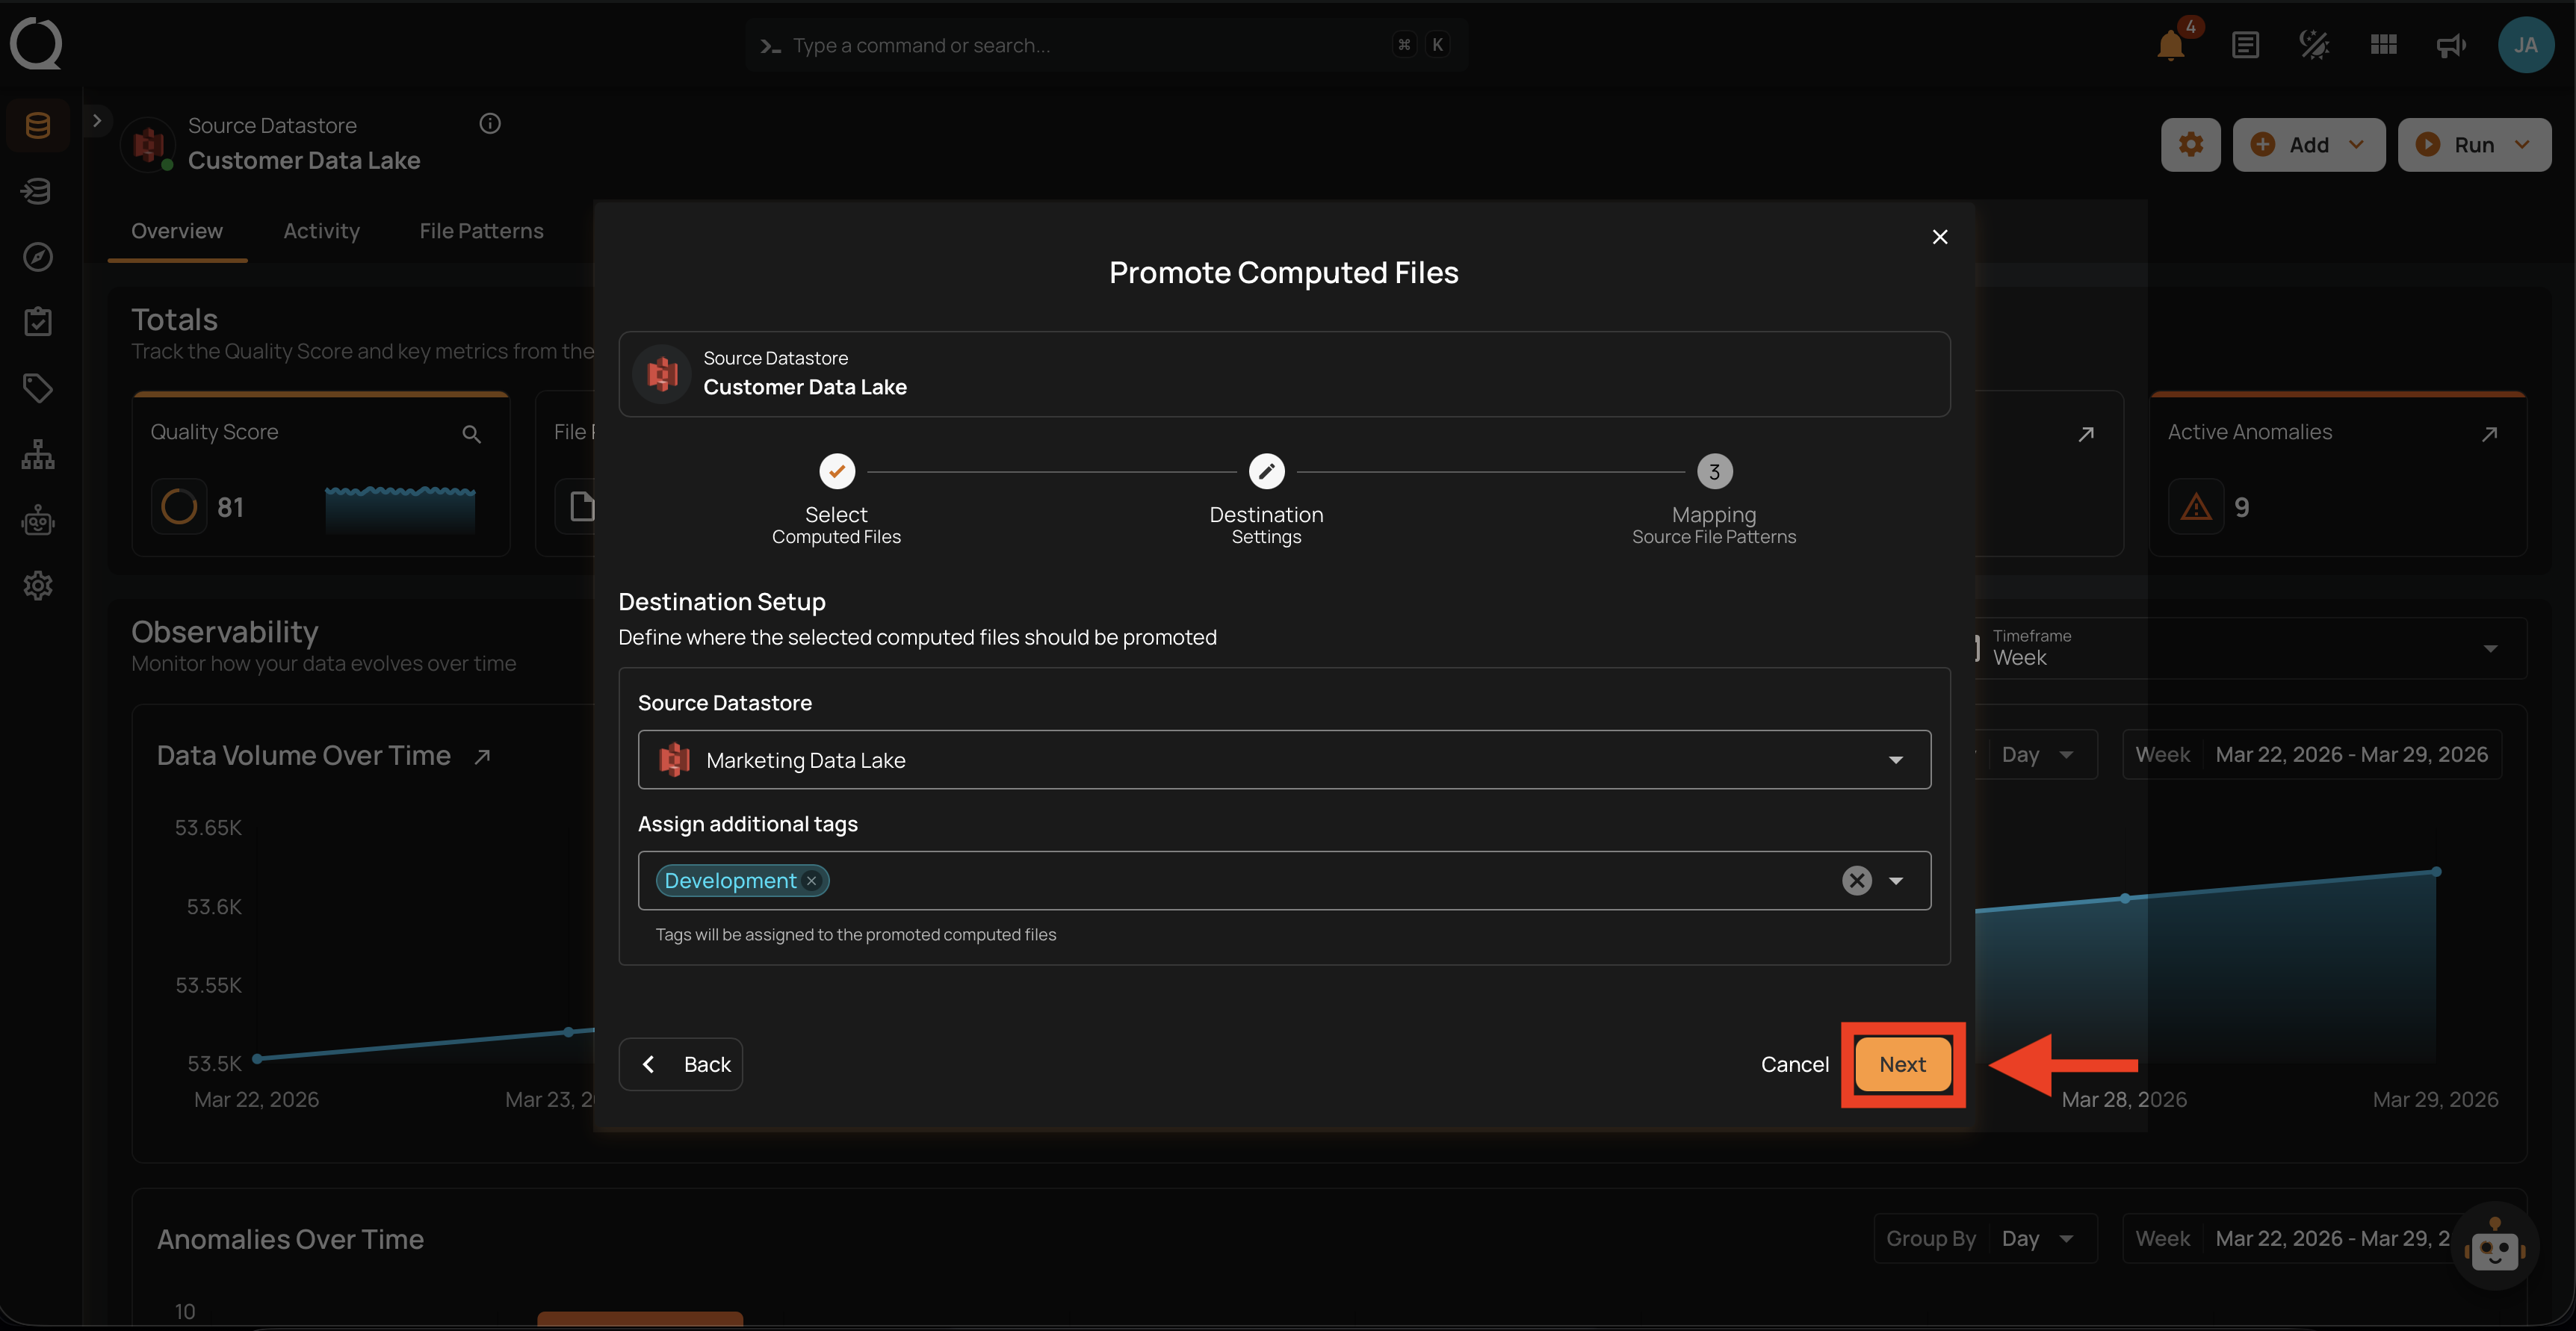The image size is (2576, 1331).
Task: Open the datastores sidebar icon
Action: click(38, 125)
